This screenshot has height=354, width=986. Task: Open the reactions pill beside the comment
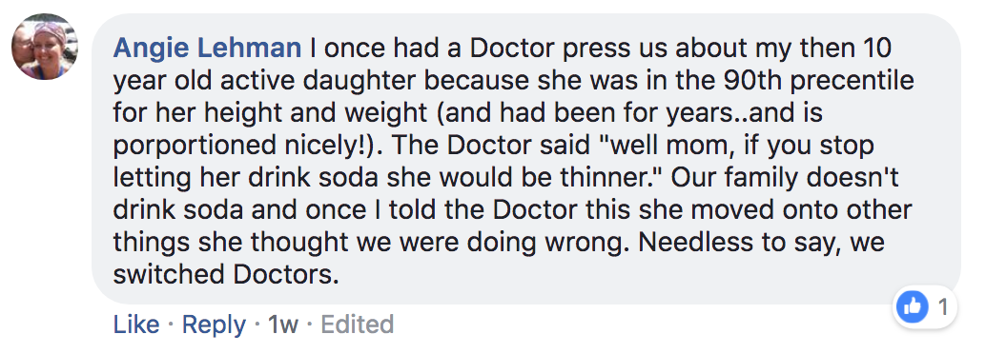point(925,307)
